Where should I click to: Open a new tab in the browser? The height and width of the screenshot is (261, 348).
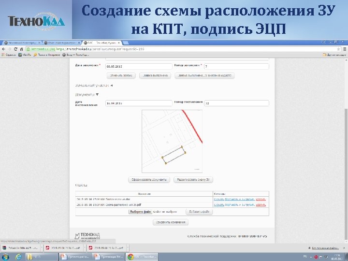[125, 43]
